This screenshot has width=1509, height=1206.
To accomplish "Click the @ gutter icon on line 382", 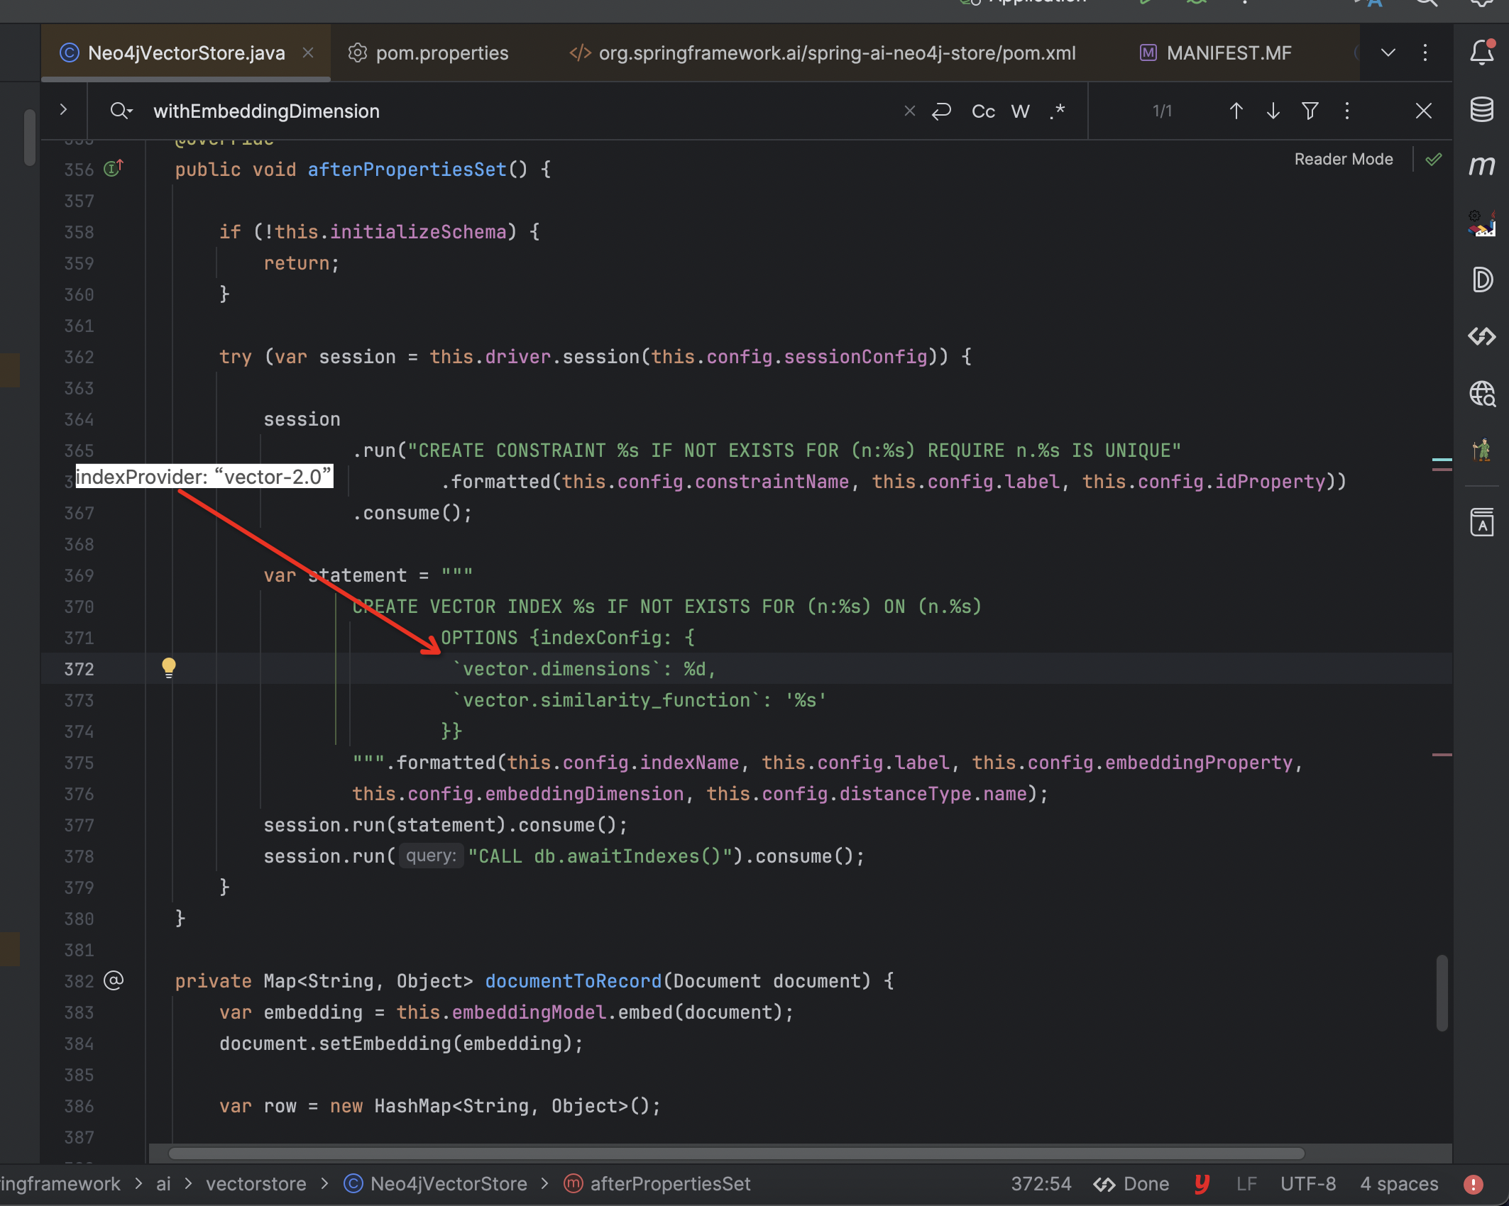I will tap(114, 980).
